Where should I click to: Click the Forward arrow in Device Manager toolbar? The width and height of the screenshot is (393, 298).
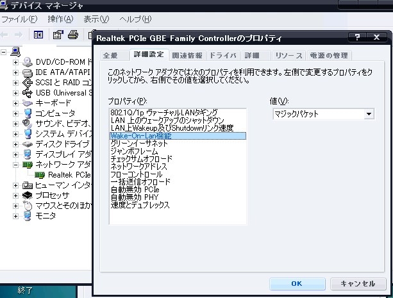(x=19, y=35)
